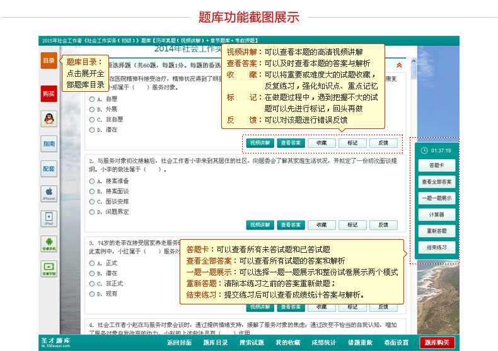This screenshot has height=351, width=498.
Task: Click the red 购买 purchase sidebar icon
Action: pos(49,94)
